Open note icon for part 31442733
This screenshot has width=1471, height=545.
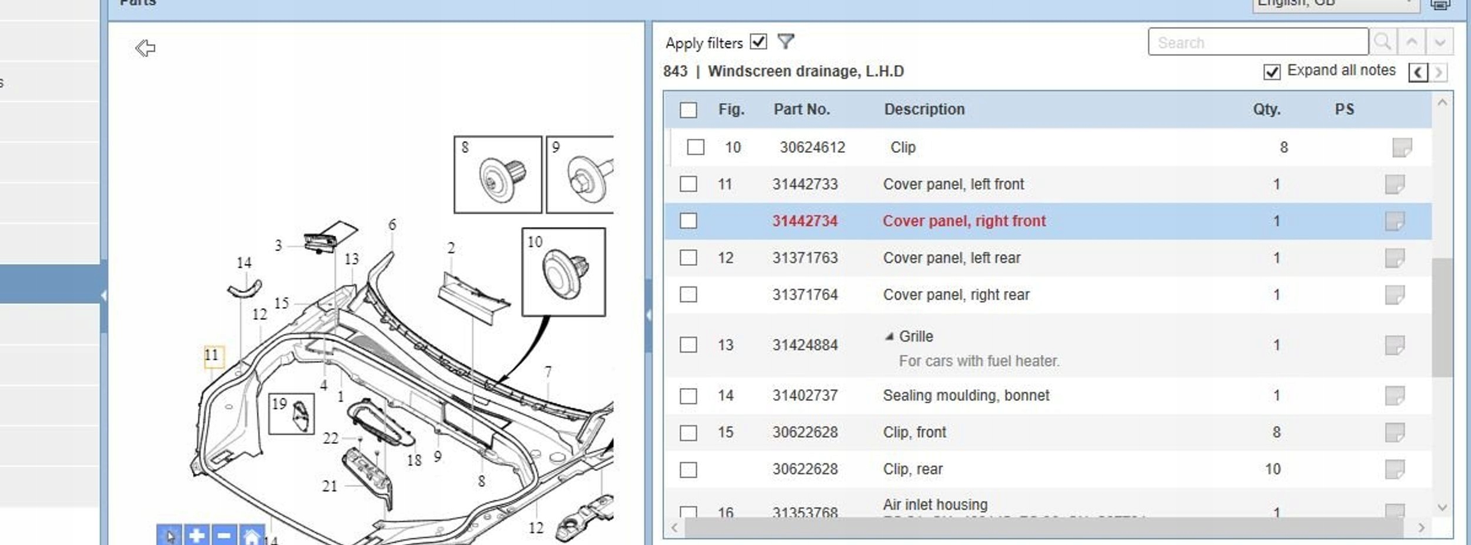tap(1395, 184)
